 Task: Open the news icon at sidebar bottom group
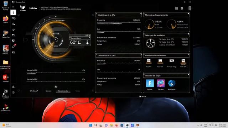tap(13, 52)
